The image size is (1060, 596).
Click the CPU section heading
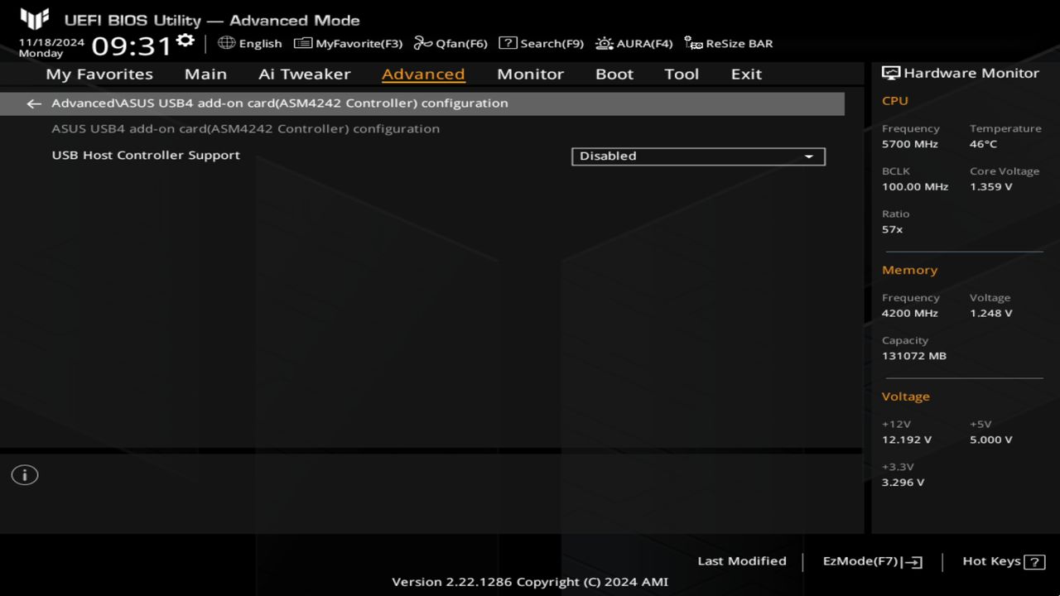(x=895, y=101)
